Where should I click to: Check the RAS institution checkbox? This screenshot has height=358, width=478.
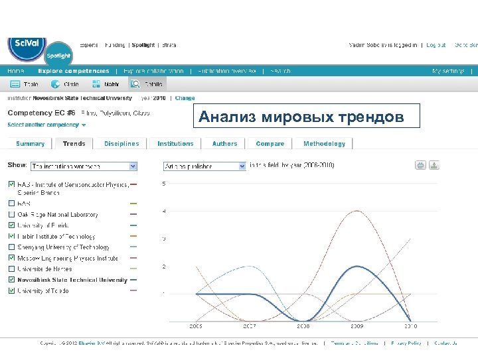[11, 203]
